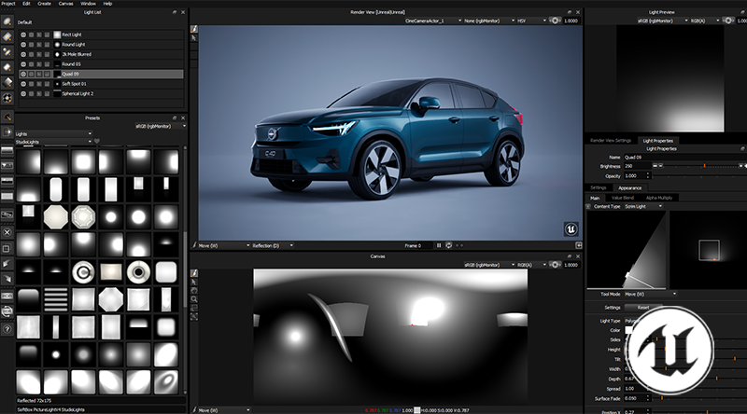Viewport: 747px width, 414px height.
Task: Click the Light Preview exposure icon
Action: [728, 21]
